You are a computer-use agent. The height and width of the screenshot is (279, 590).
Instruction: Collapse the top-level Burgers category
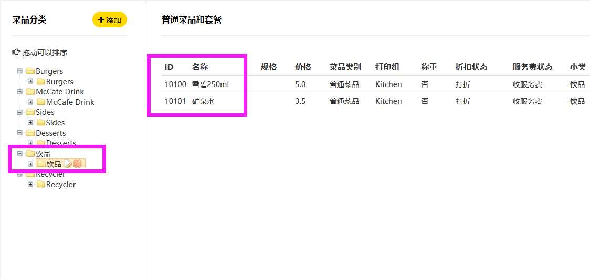coord(20,71)
